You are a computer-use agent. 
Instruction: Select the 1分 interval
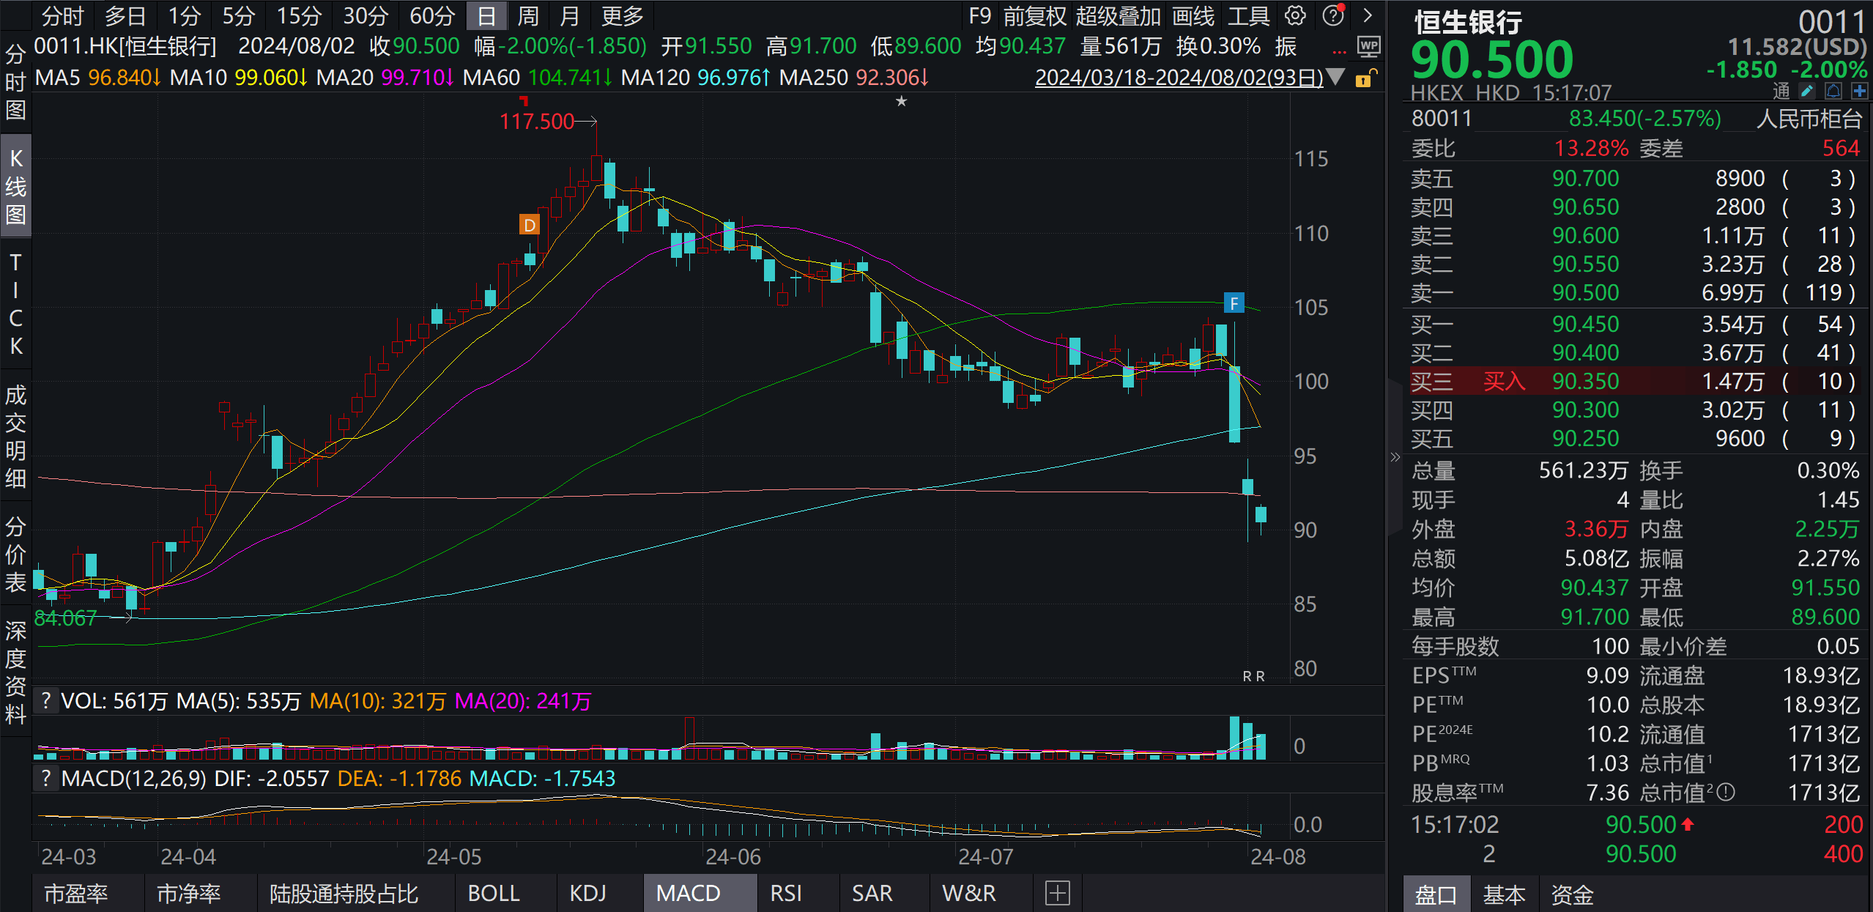[184, 15]
